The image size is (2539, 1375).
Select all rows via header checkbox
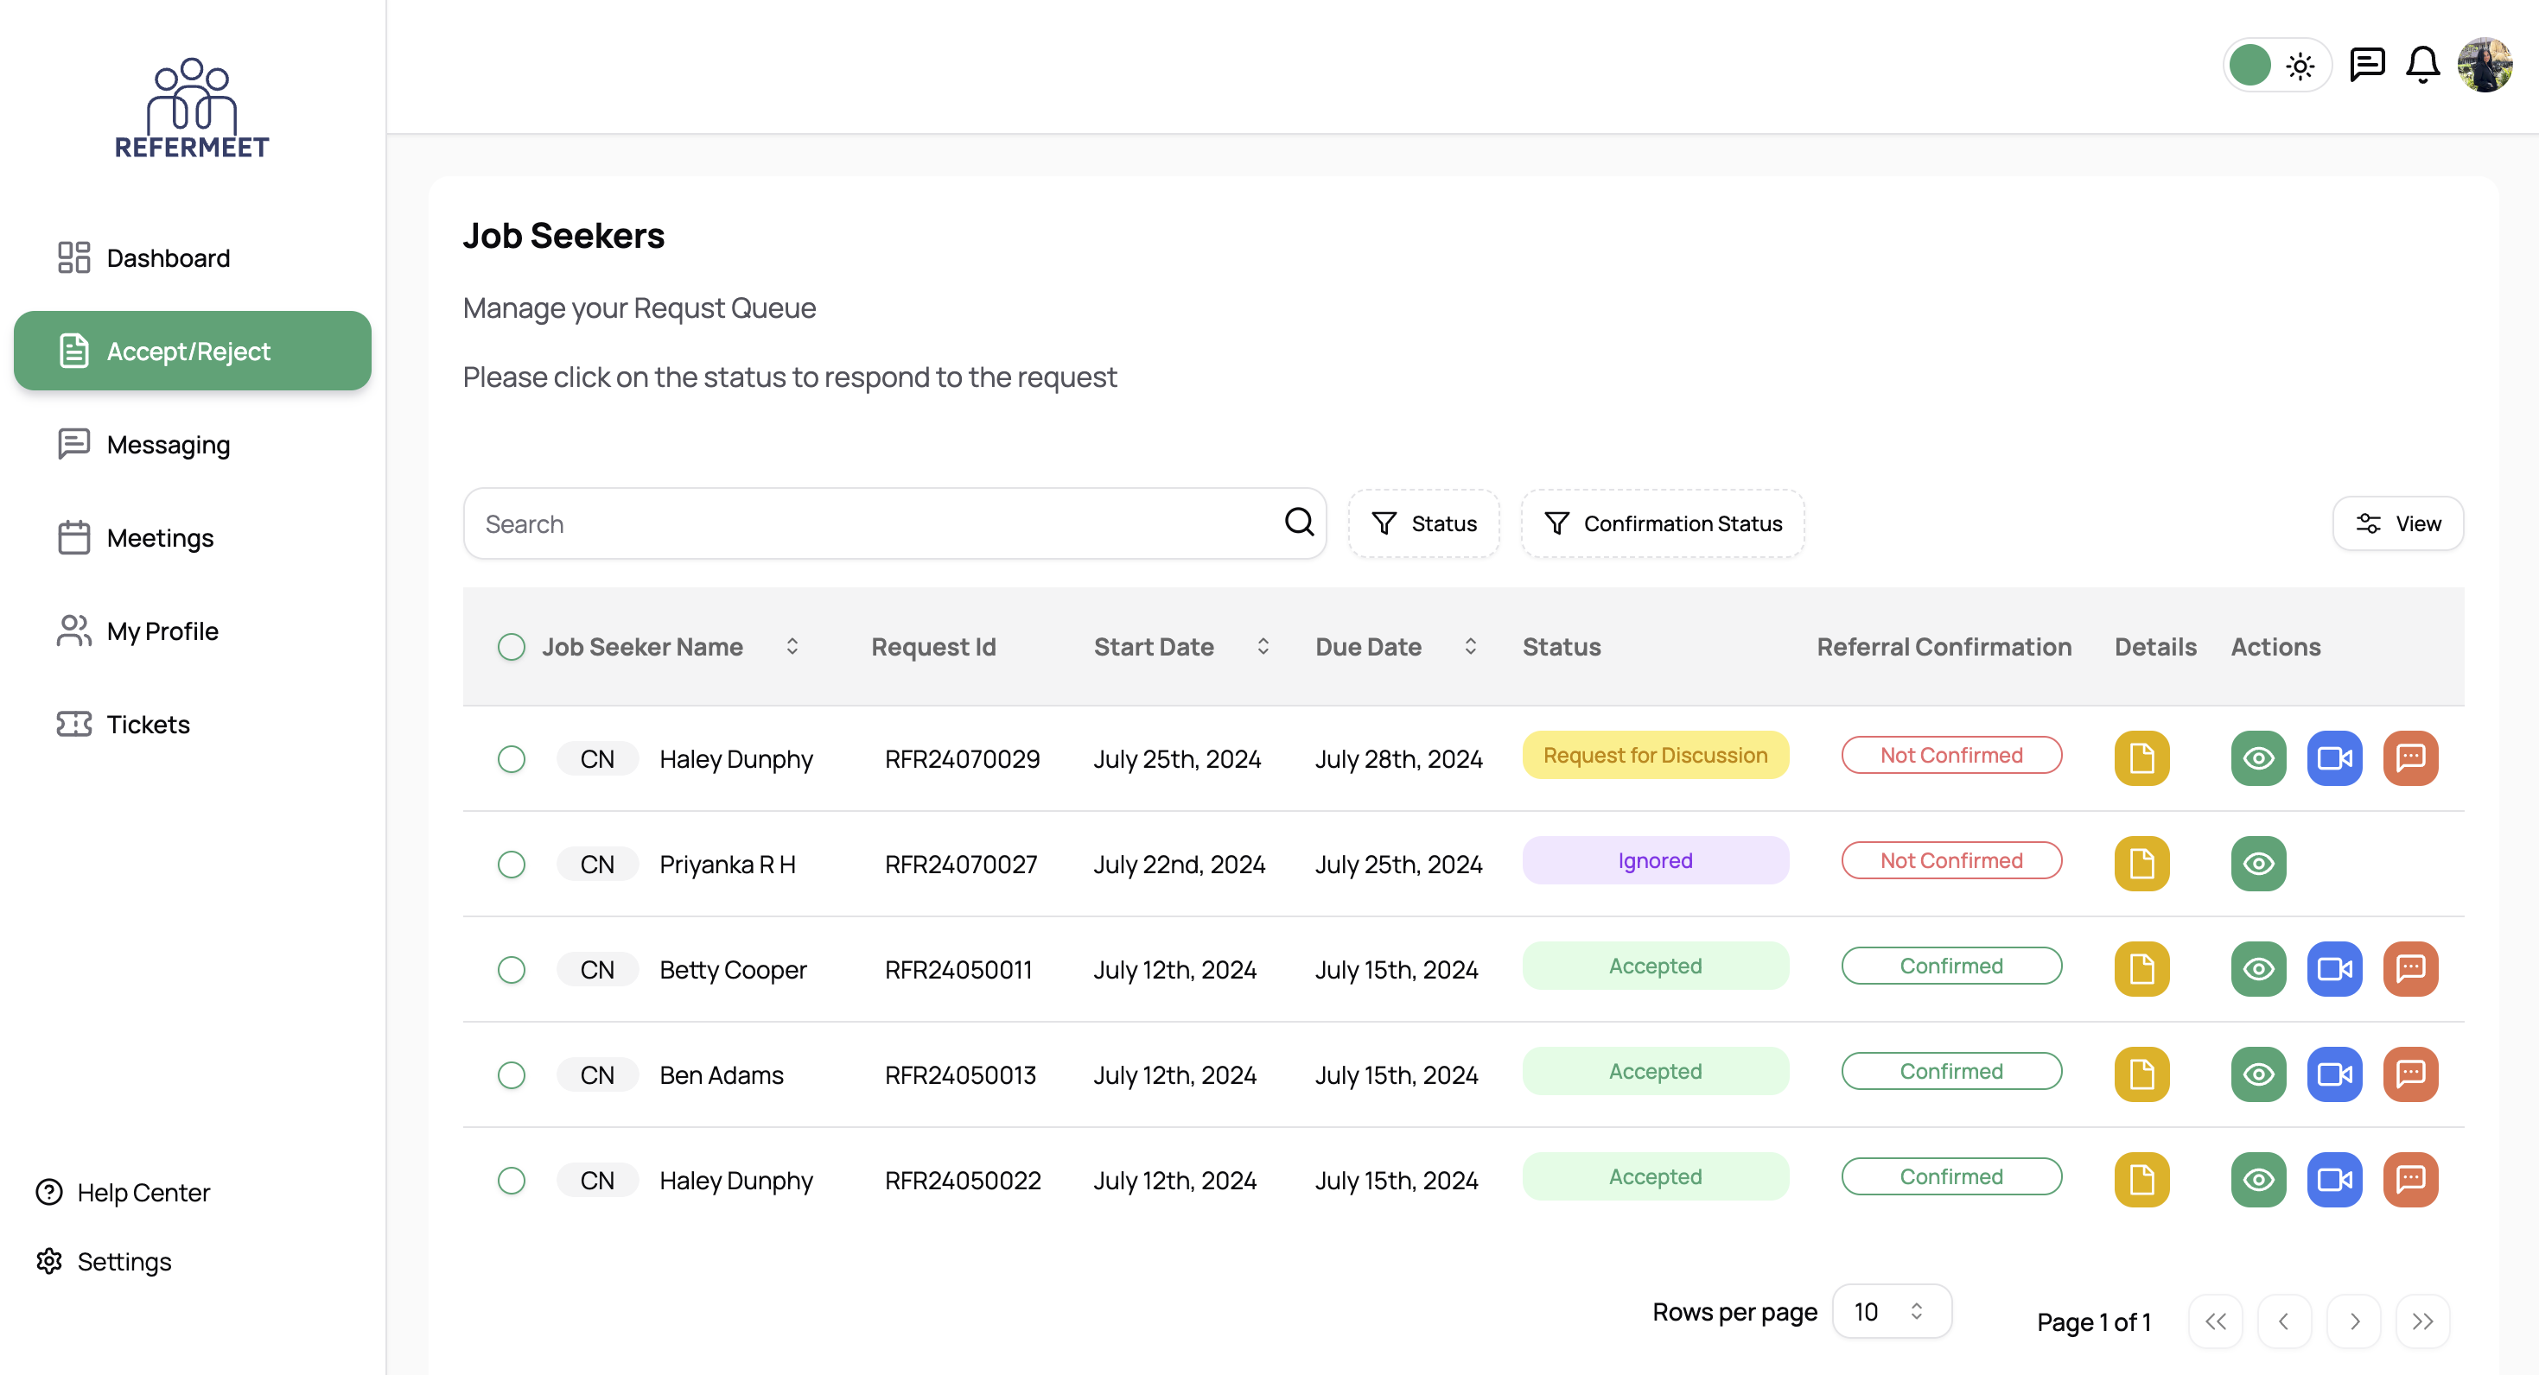point(511,647)
